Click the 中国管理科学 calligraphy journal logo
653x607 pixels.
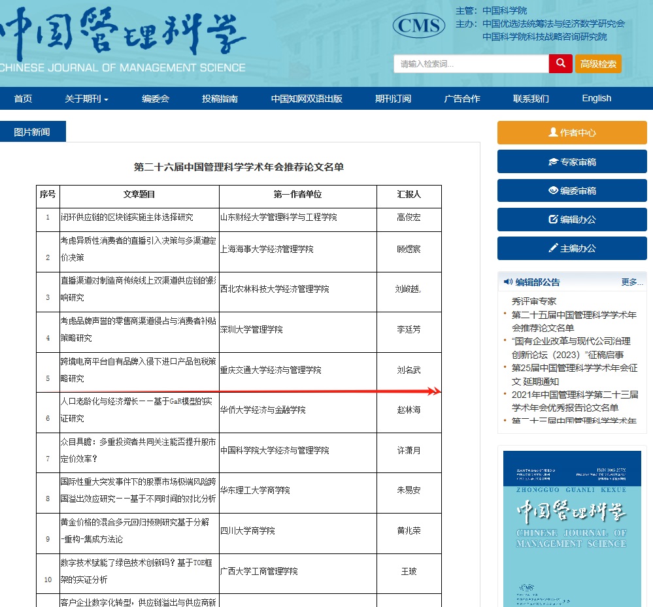tap(123, 34)
